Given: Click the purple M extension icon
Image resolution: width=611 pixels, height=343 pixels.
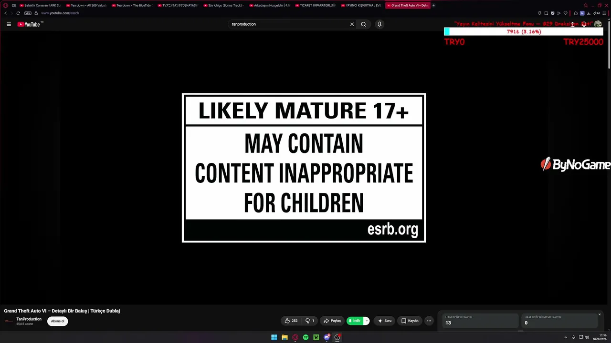Looking at the screenshot, I should click(582, 13).
